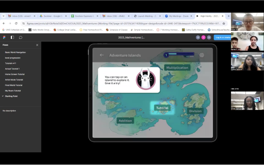Click the site info icon in address bar
Viewport: 264px width, 165px height.
coord(24,24)
